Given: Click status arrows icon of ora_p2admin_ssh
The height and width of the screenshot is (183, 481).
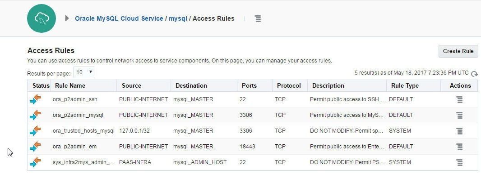Looking at the screenshot, I should 35,99.
